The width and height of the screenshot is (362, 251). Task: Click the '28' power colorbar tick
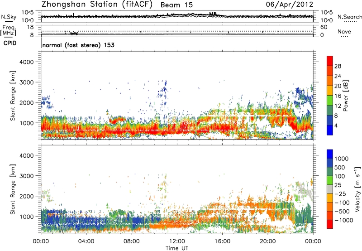338,66
